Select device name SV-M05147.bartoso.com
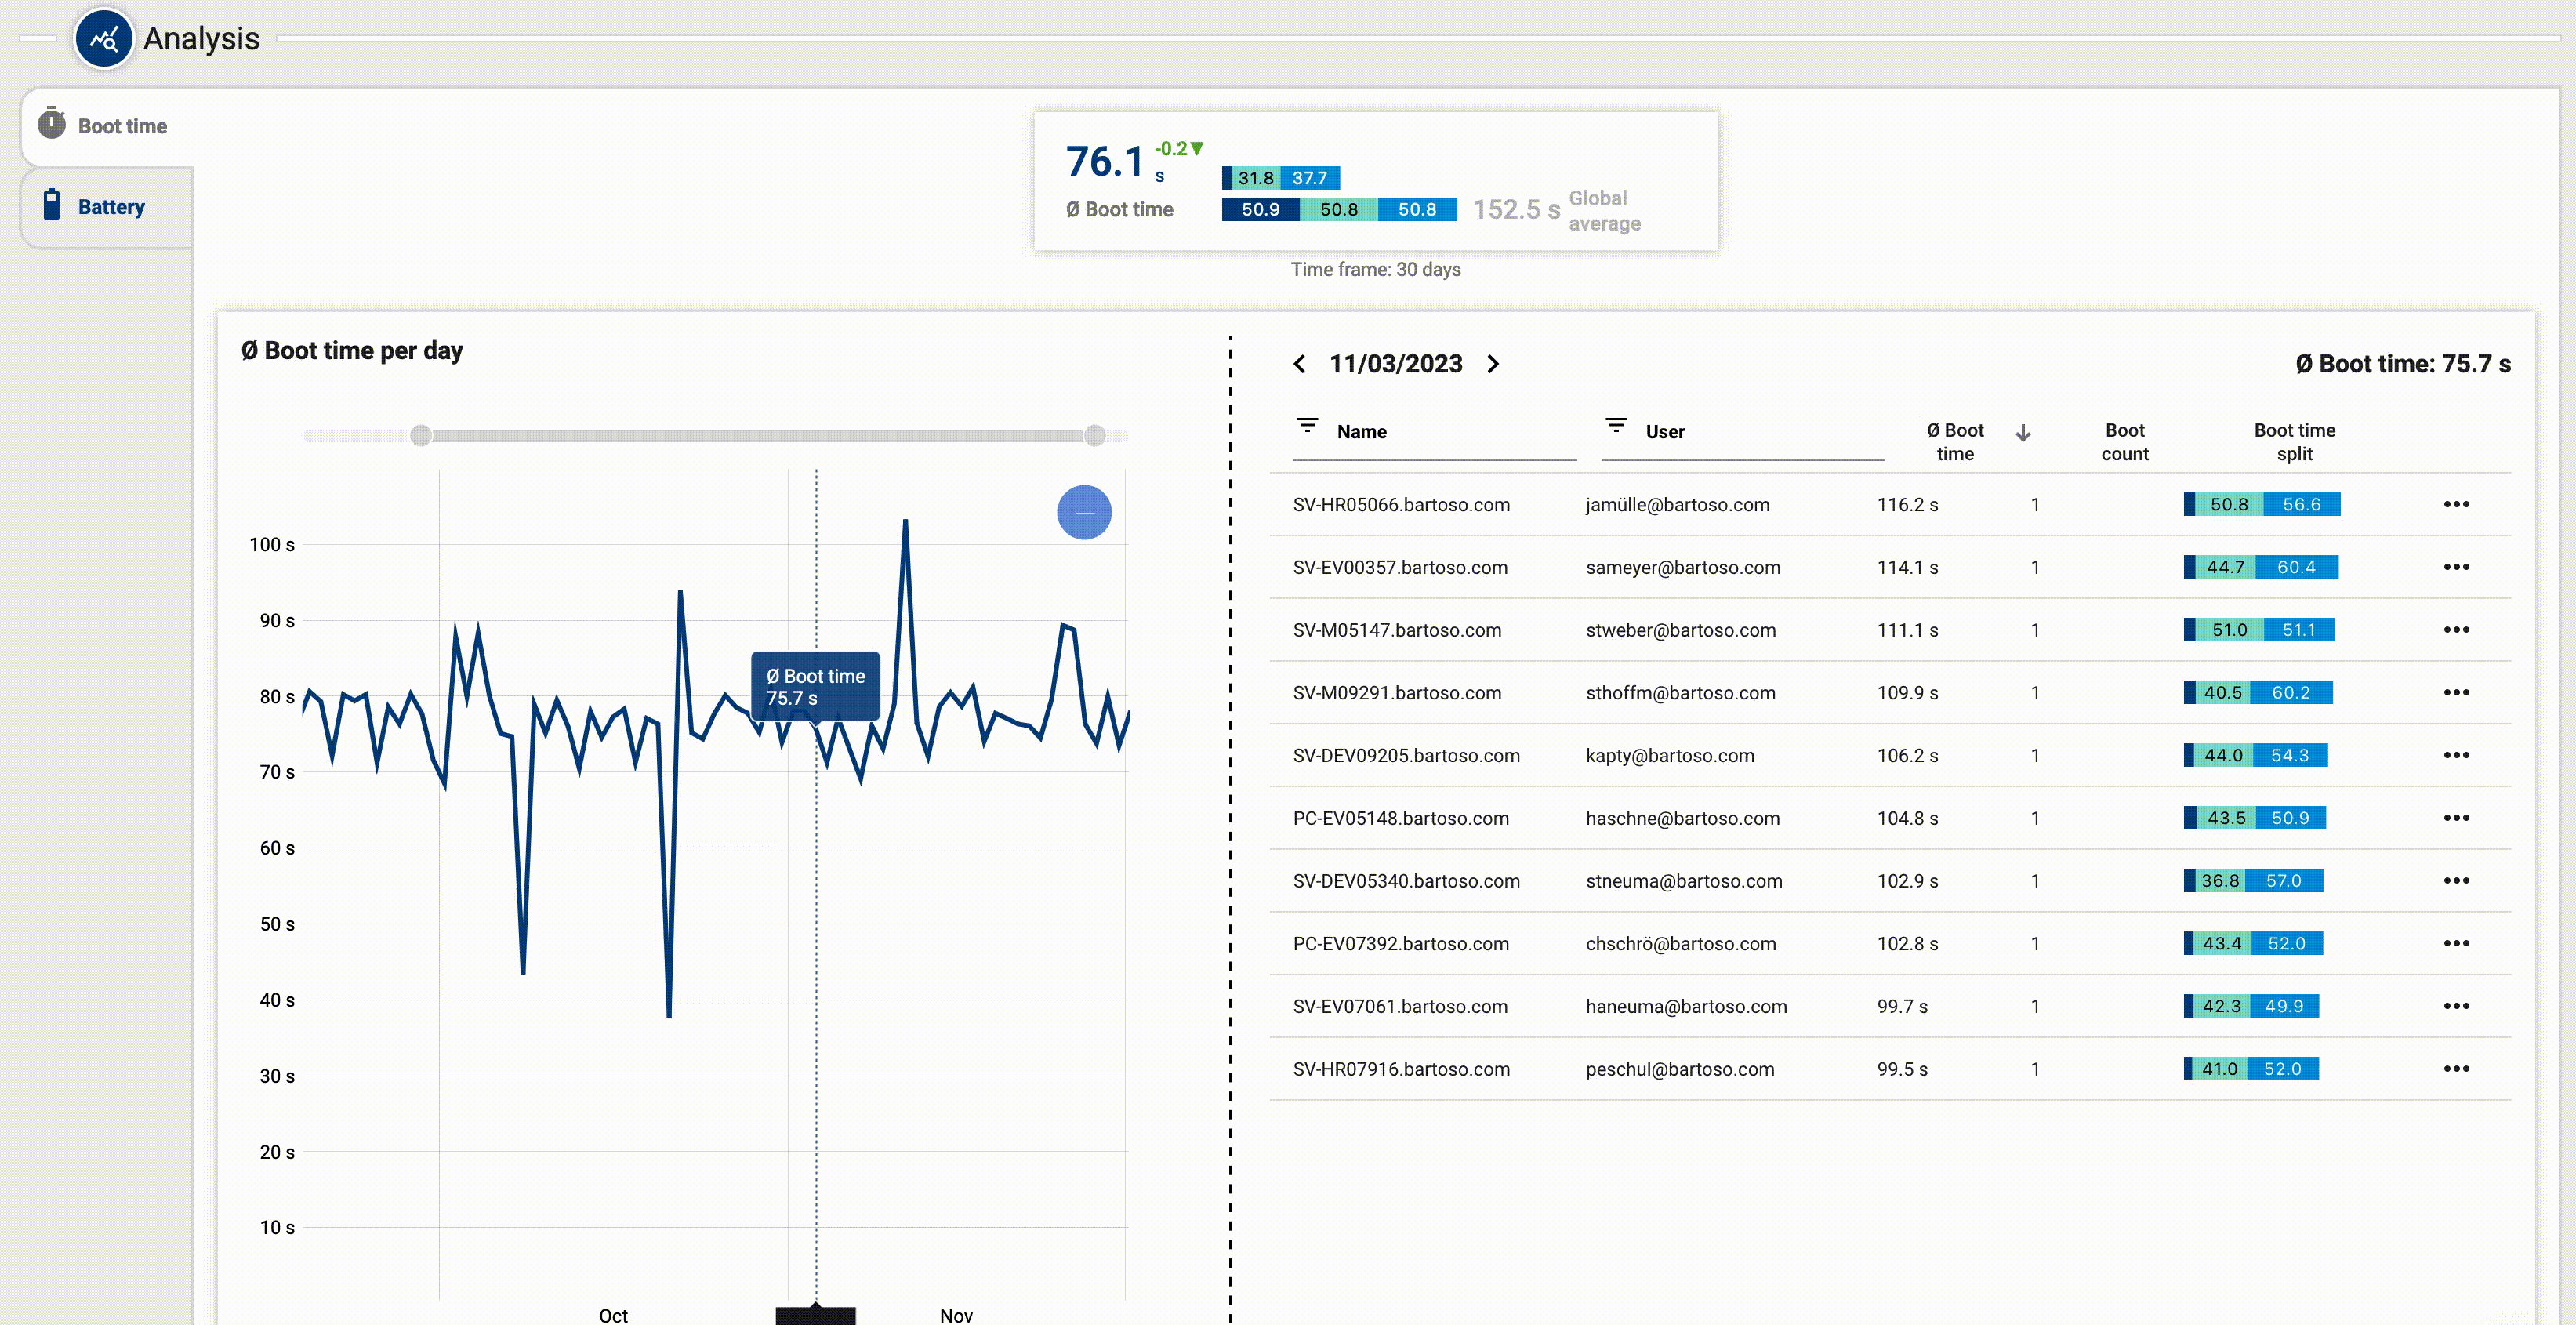The width and height of the screenshot is (2576, 1325). pos(1397,630)
